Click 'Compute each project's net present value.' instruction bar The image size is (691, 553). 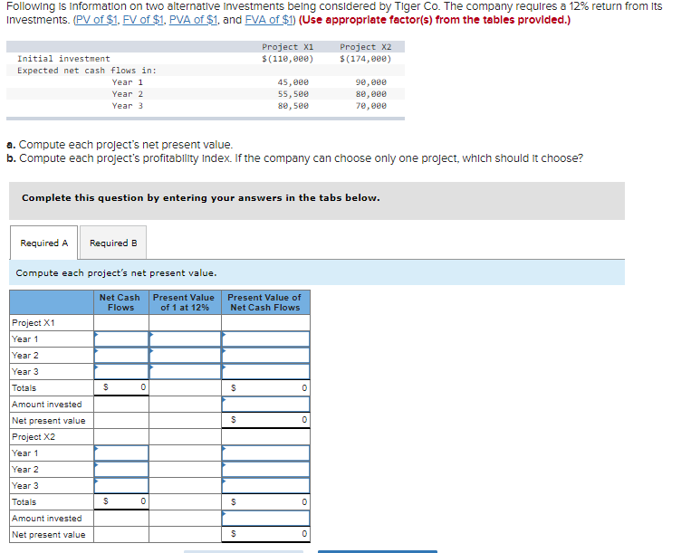317,273
